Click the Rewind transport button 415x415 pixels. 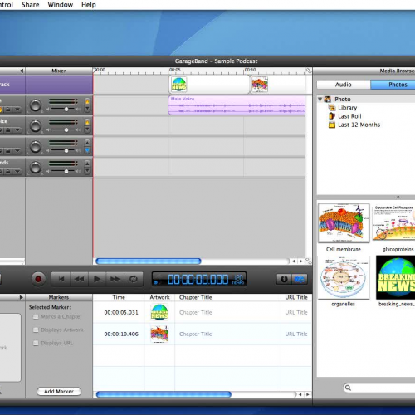pyautogui.click(x=79, y=279)
